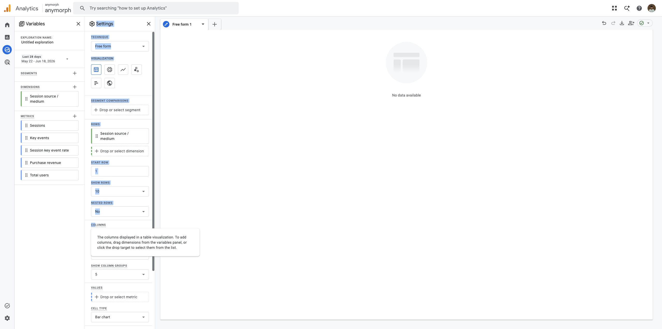Click the SEGMENT COMPARISONS label
Image resolution: width=662 pixels, height=329 pixels.
110,101
